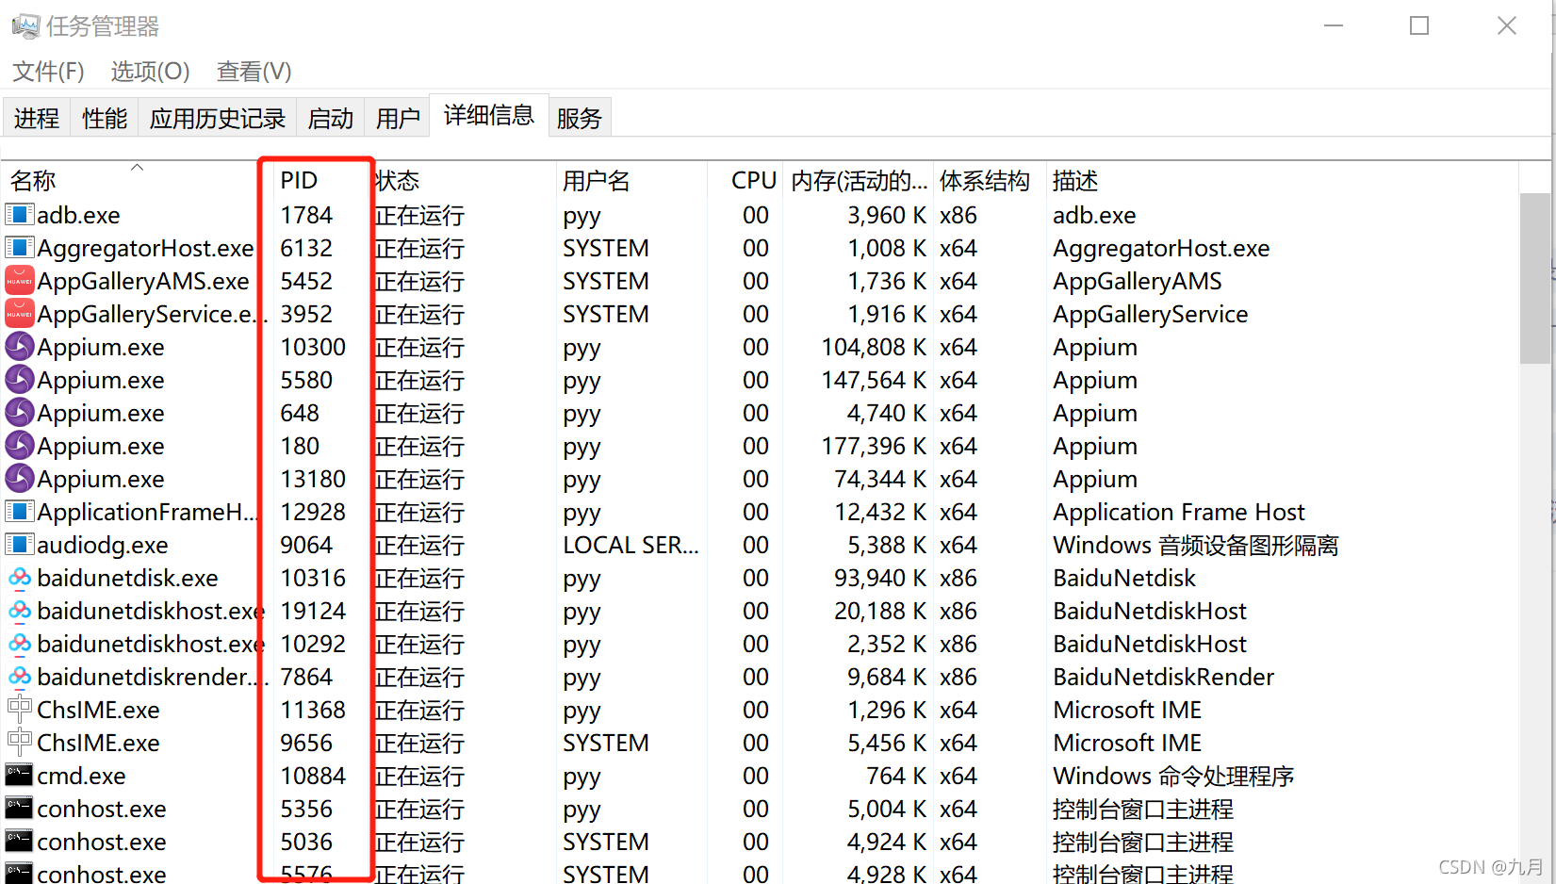The width and height of the screenshot is (1556, 884).
Task: Click Appium icon for PID 10300
Action: 20,347
